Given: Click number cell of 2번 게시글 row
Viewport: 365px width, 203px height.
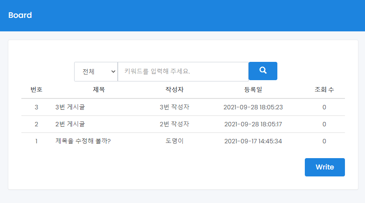Looking at the screenshot, I should tap(37, 124).
